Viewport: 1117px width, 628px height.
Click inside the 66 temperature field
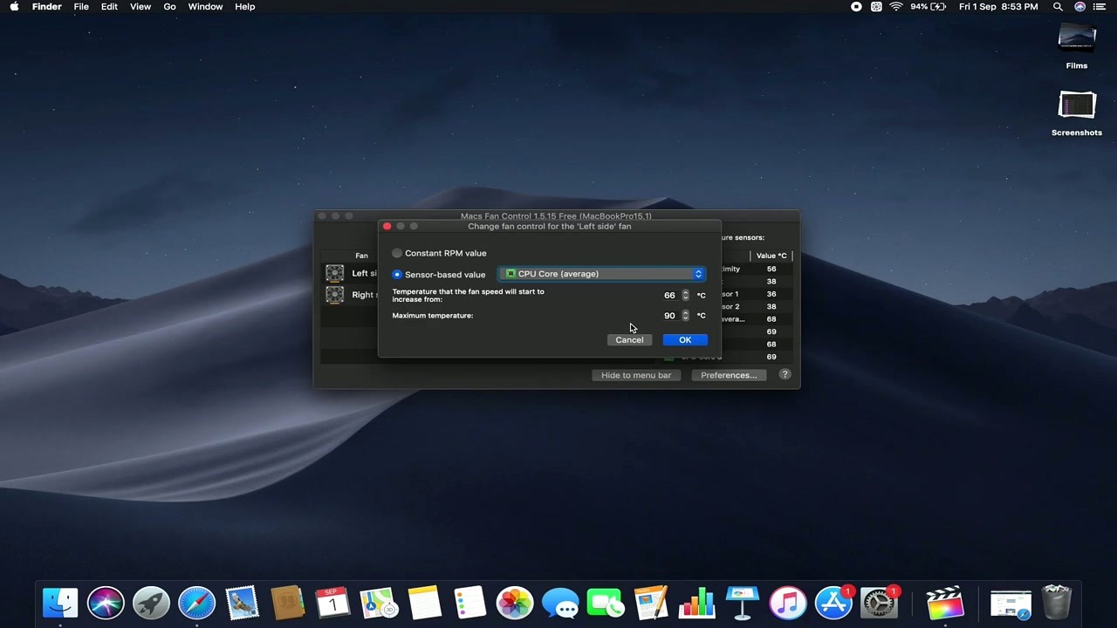(x=669, y=295)
